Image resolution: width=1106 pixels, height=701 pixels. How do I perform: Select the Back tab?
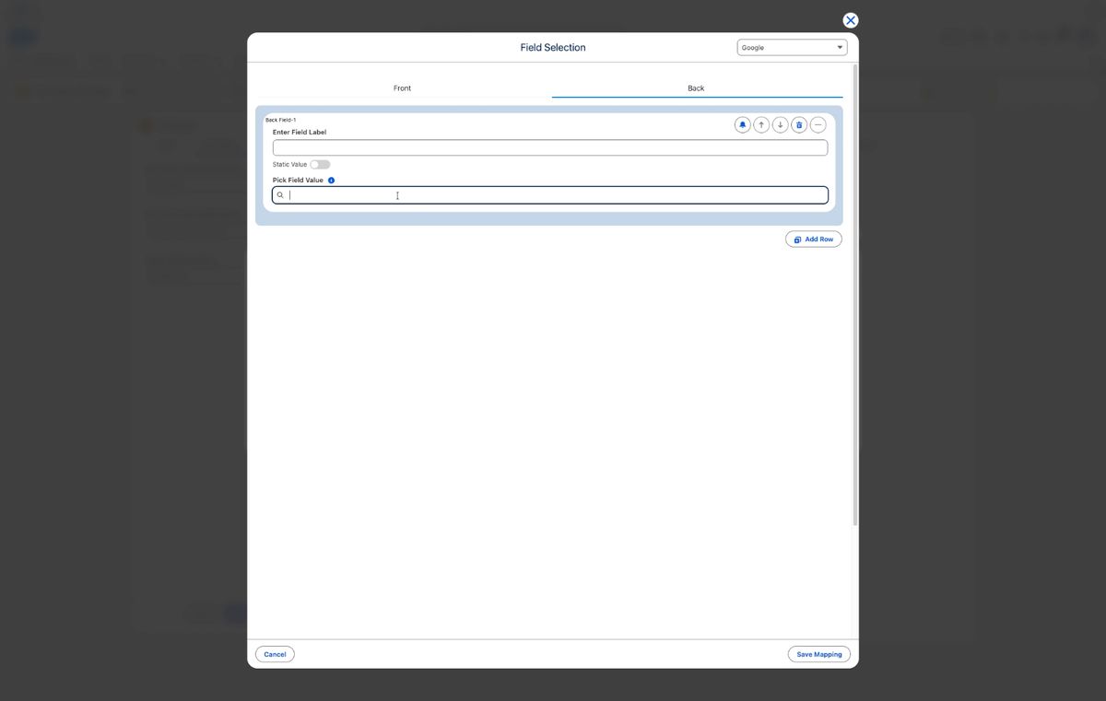click(696, 88)
